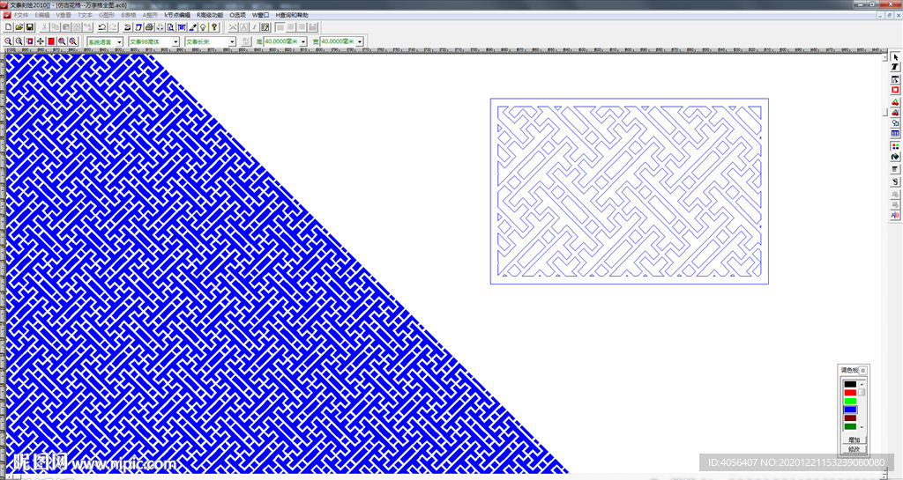The image size is (903, 480).
Task: Click the paint bucket fill icon
Action: tap(895, 157)
